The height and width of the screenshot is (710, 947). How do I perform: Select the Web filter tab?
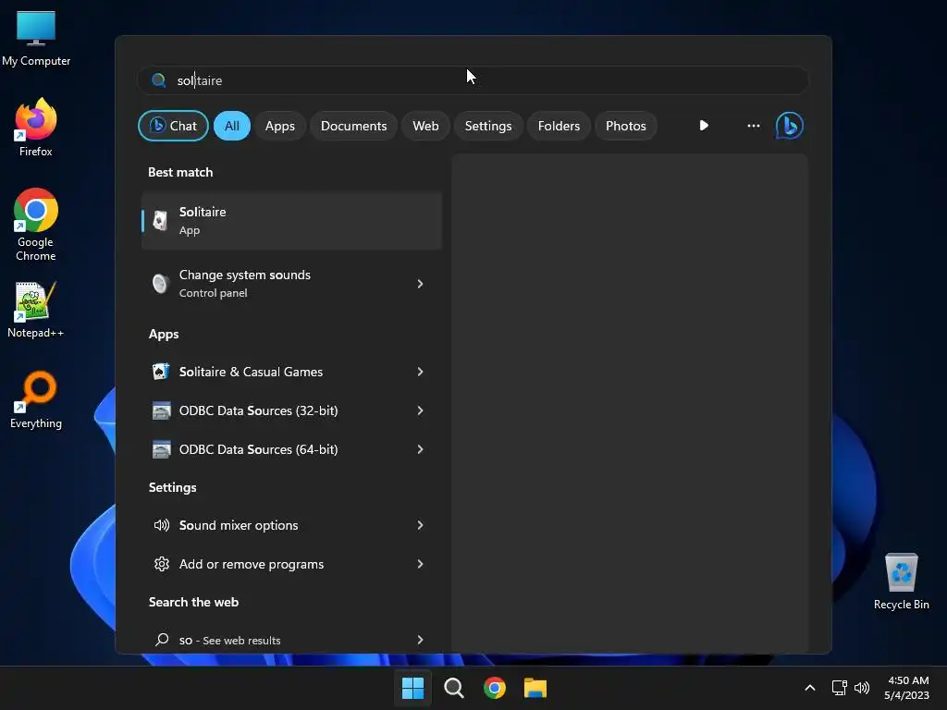pyautogui.click(x=425, y=126)
